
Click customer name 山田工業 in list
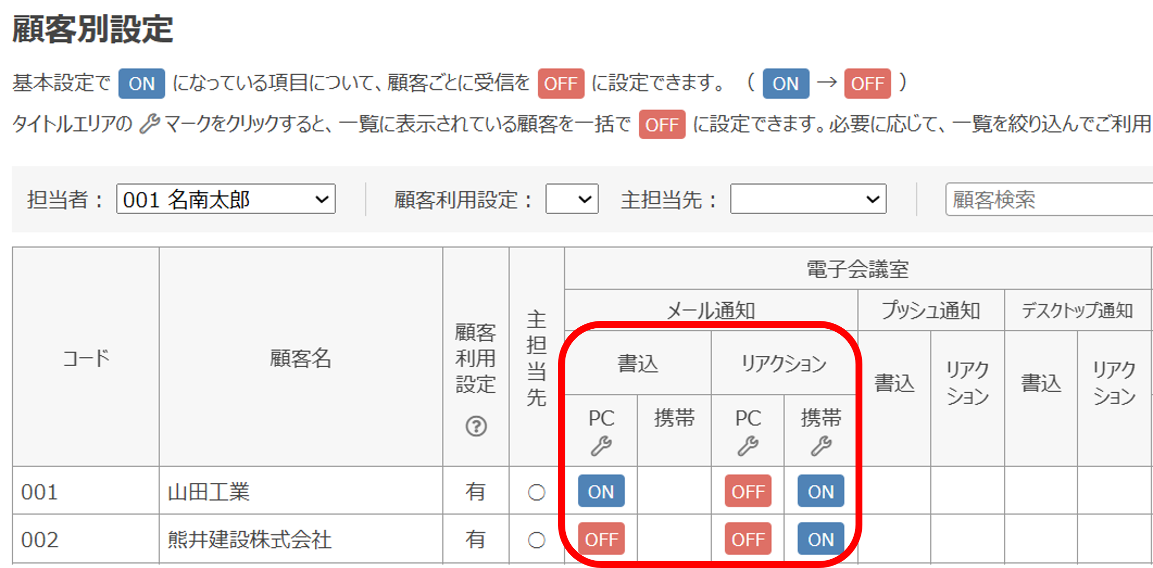pyautogui.click(x=209, y=492)
